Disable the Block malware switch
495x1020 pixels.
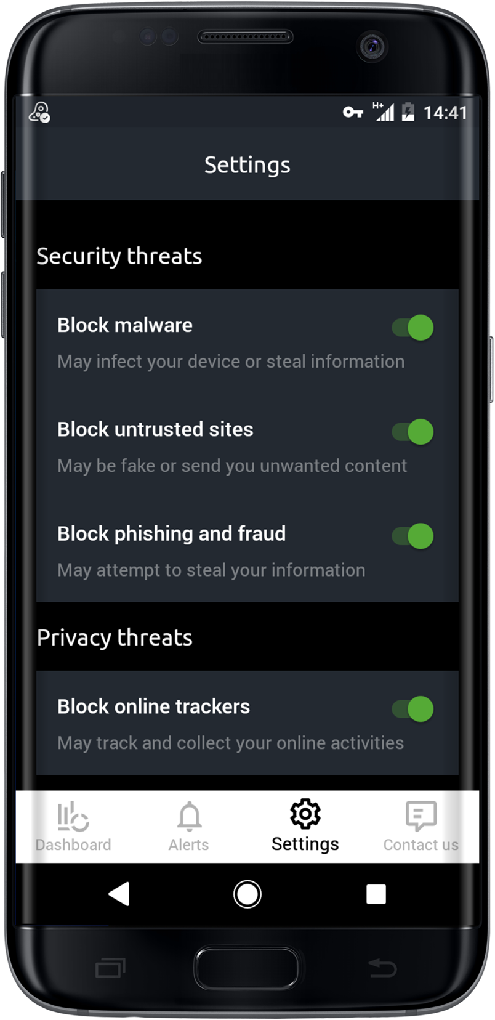pos(414,328)
